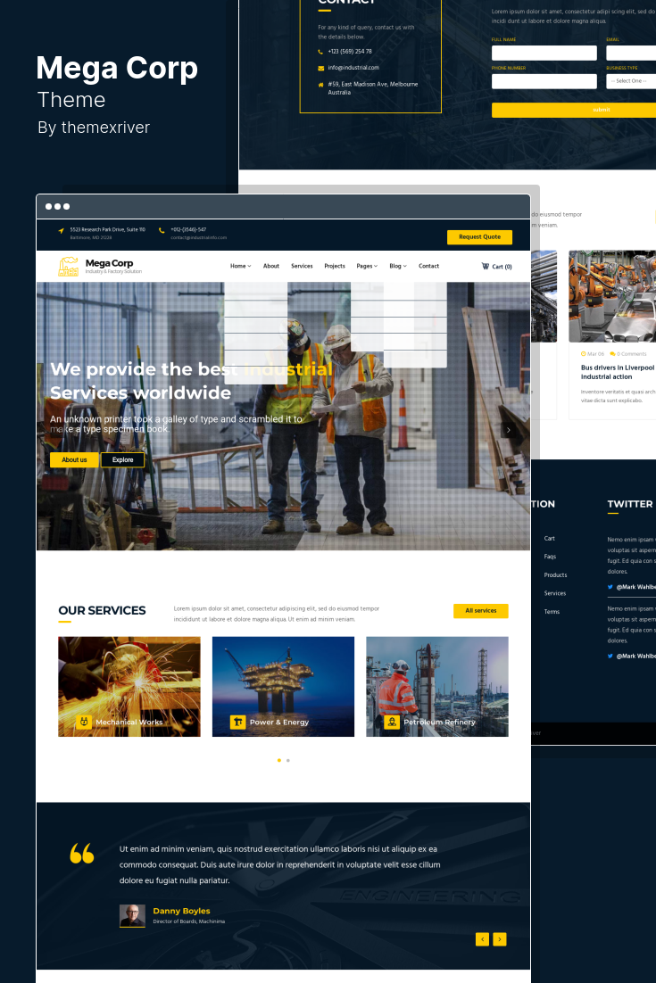Open the Power & Energy service image
Image resolution: width=656 pixels, height=983 pixels.
tap(283, 687)
